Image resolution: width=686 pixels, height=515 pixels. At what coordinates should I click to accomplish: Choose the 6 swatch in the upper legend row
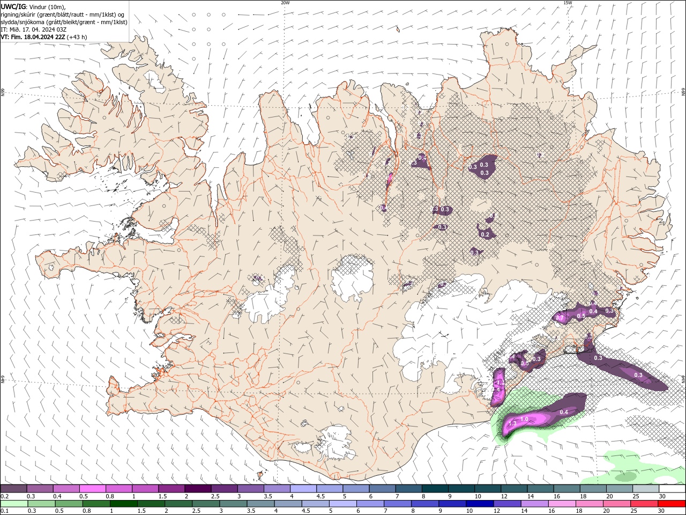(382, 489)
